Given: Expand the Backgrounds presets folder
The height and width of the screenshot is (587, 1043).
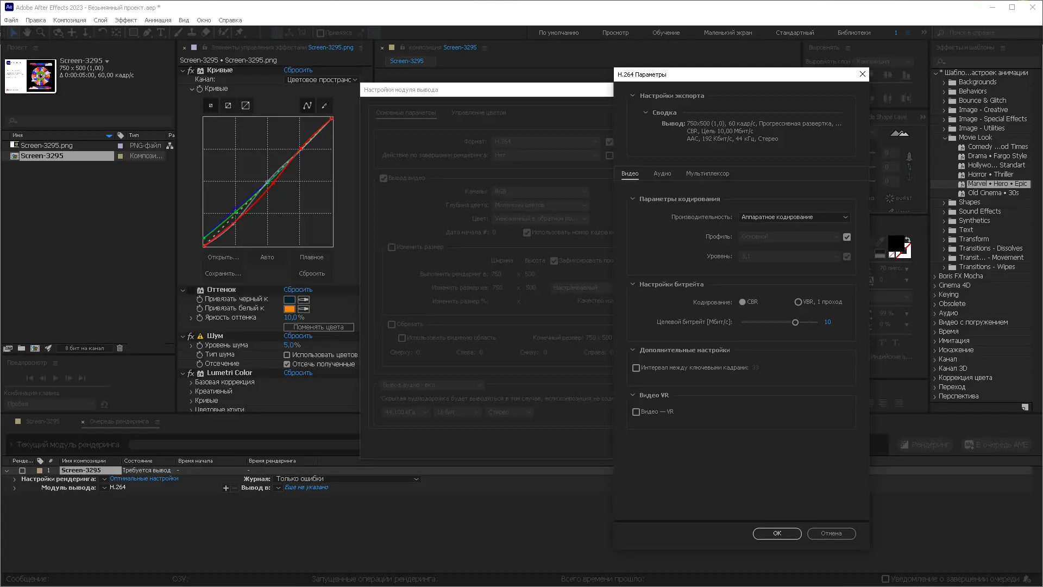Looking at the screenshot, I should click(944, 83).
